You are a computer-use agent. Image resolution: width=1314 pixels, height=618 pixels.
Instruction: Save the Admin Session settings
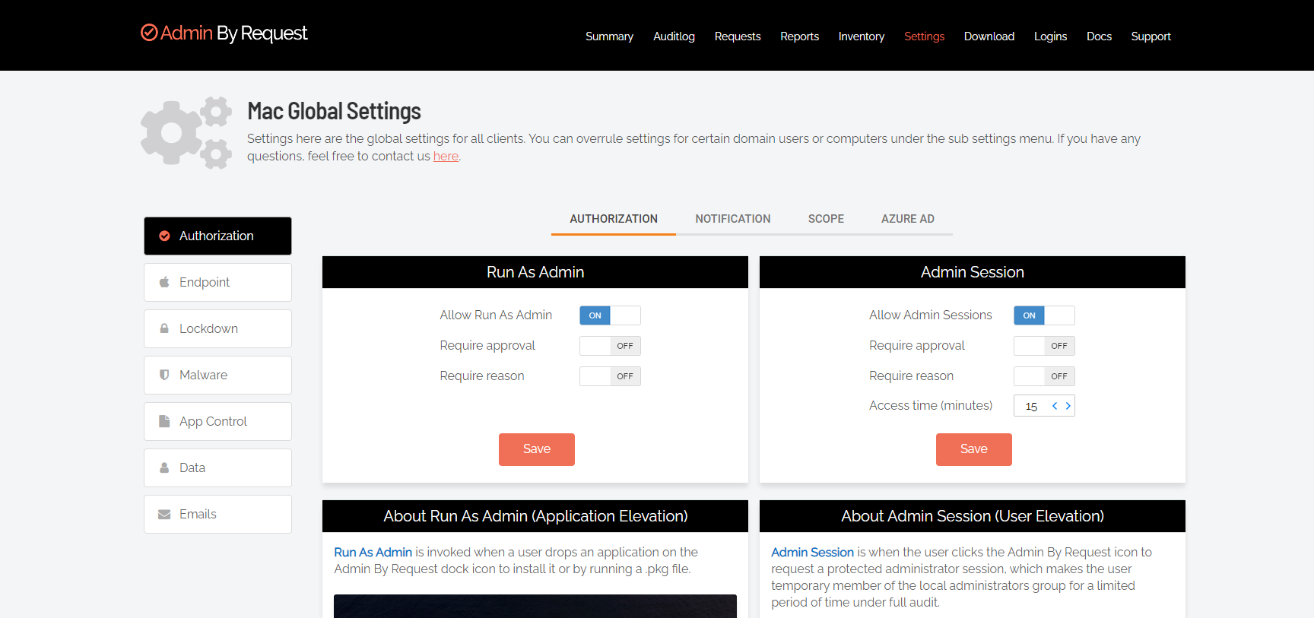pos(974,449)
